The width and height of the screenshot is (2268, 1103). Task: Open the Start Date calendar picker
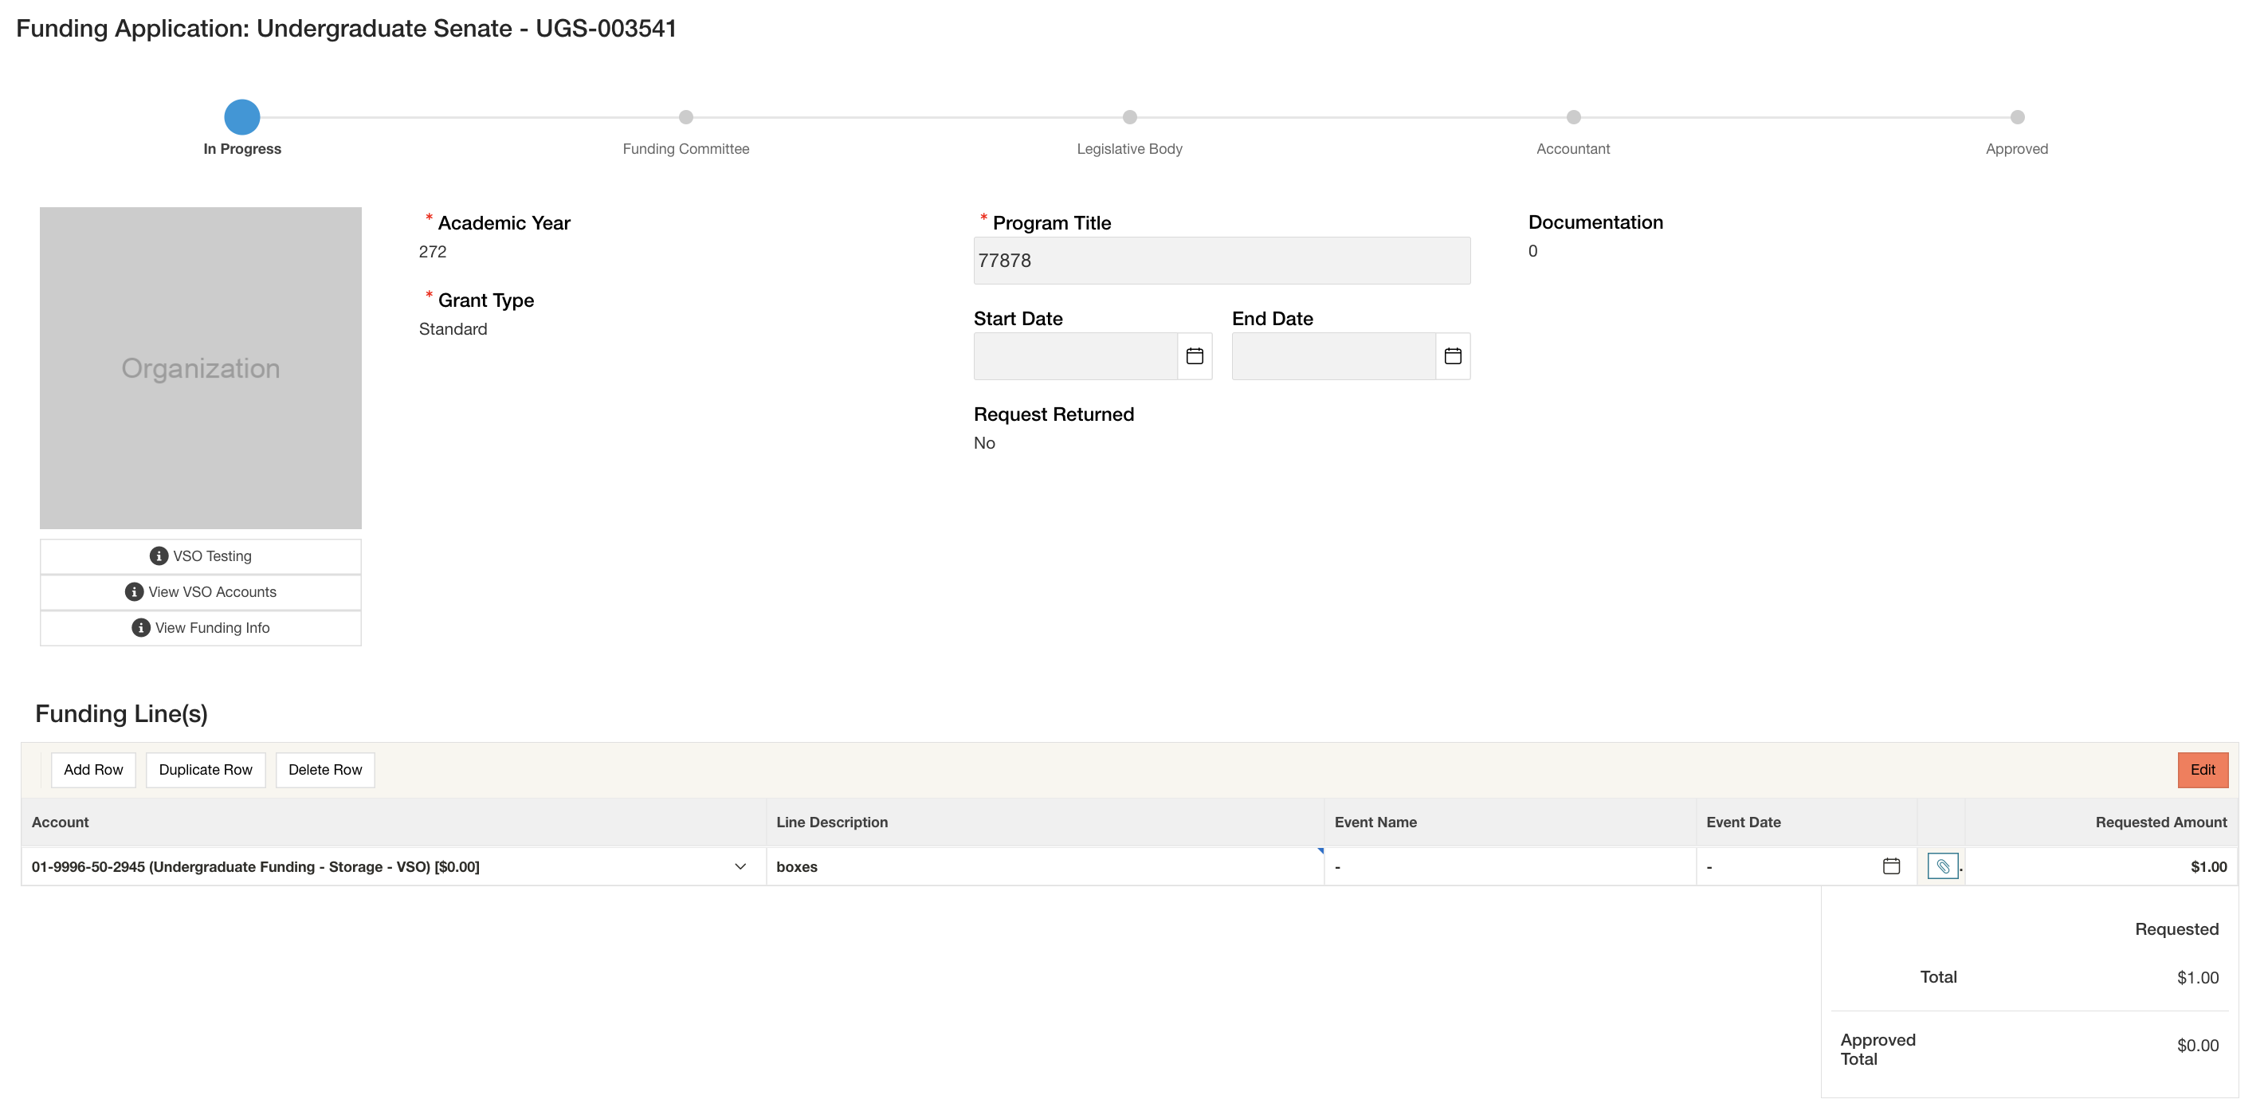pos(1194,355)
